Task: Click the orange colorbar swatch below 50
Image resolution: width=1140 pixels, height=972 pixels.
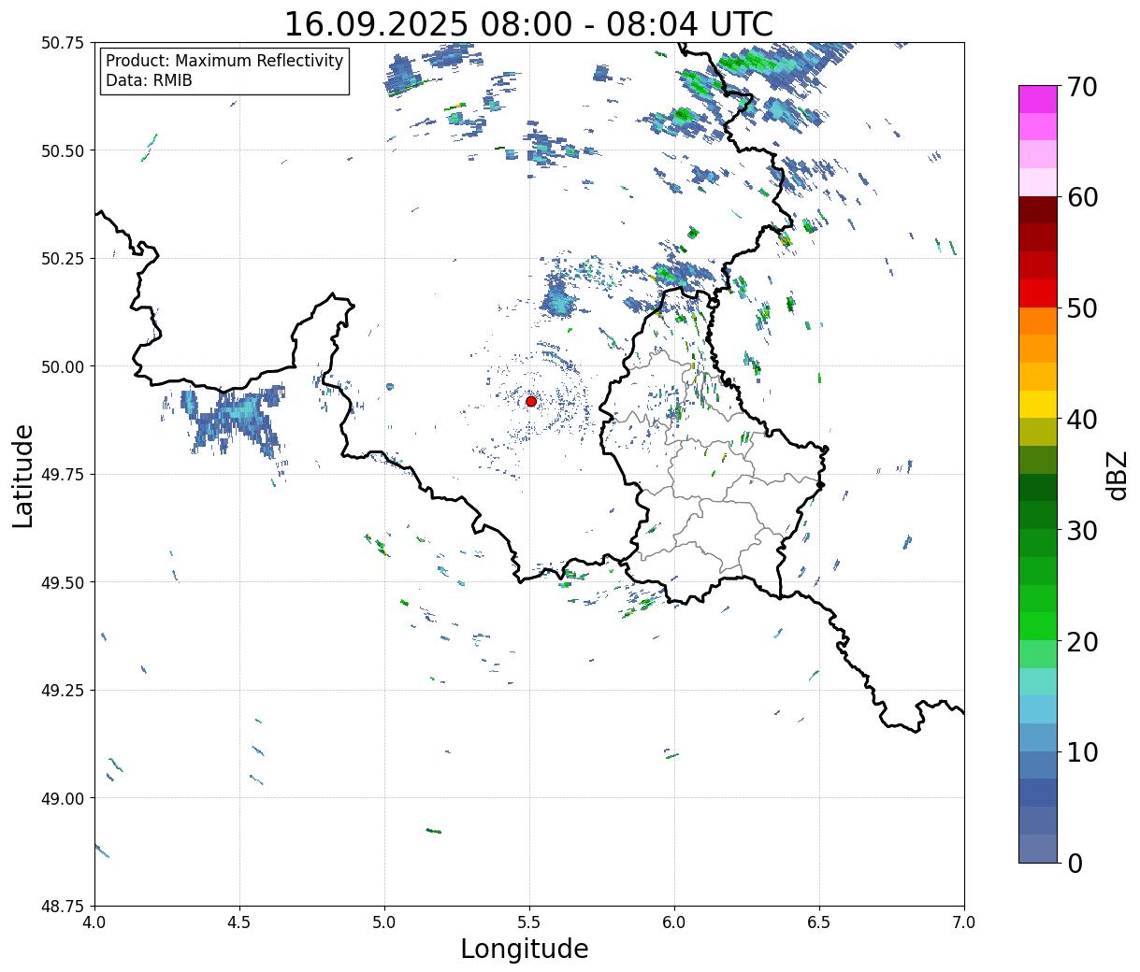Action: (1038, 321)
